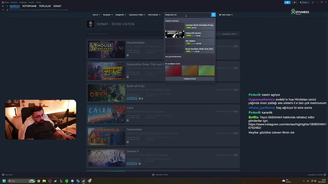This screenshot has height=184, width=328.
Task: Select Ranch Simulator search suggestion
Action: coord(190,50)
